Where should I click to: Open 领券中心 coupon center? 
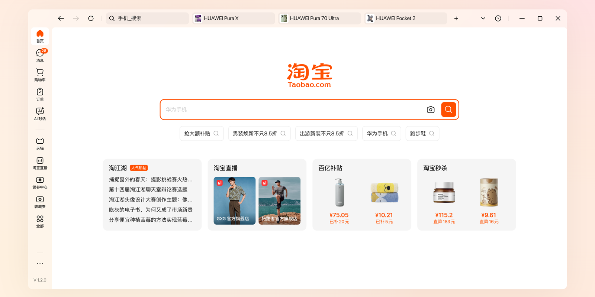(40, 183)
